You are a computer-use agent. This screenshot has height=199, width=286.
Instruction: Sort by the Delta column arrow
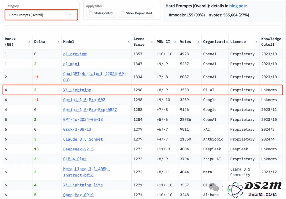point(58,42)
